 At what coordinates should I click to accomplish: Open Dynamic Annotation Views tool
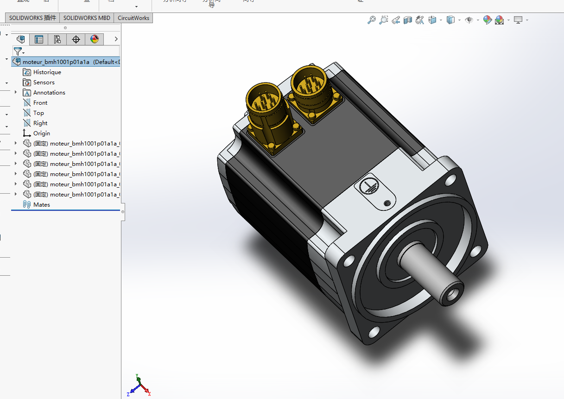point(420,20)
